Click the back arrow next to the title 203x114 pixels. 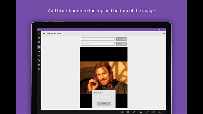point(44,33)
